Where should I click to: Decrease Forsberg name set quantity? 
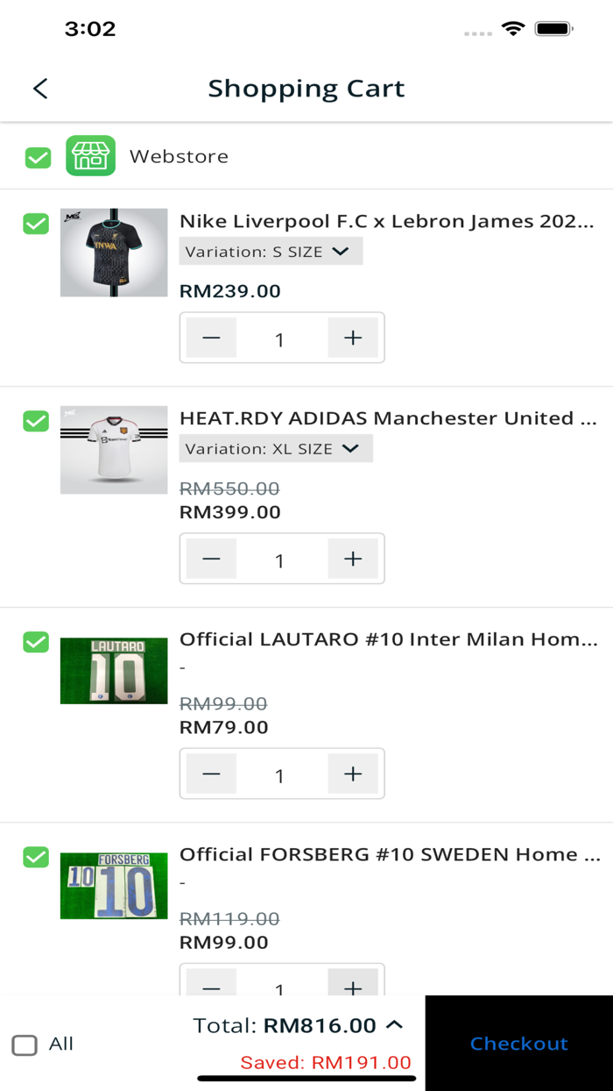(x=210, y=988)
